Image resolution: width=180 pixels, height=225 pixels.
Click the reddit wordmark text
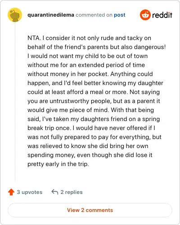coord(162,15)
